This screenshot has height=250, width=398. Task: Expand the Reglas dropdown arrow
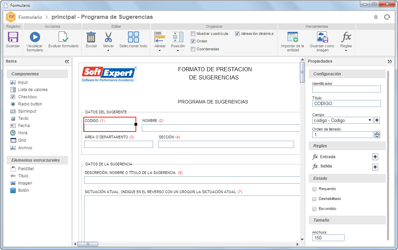[x=346, y=51]
